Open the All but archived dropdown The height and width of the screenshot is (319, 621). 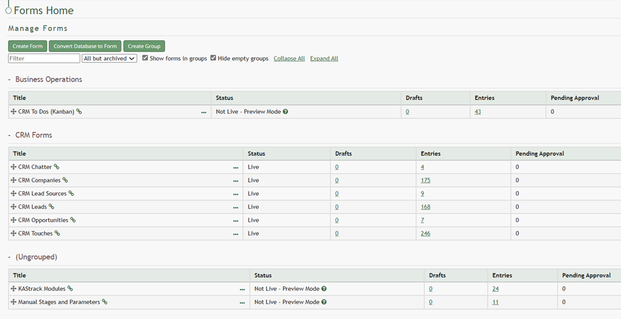110,59
